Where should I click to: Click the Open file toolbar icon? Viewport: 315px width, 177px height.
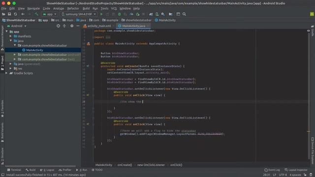[x=3, y=14]
